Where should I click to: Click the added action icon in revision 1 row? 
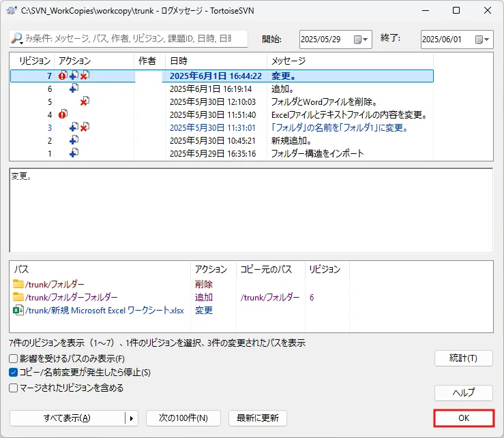[74, 153]
